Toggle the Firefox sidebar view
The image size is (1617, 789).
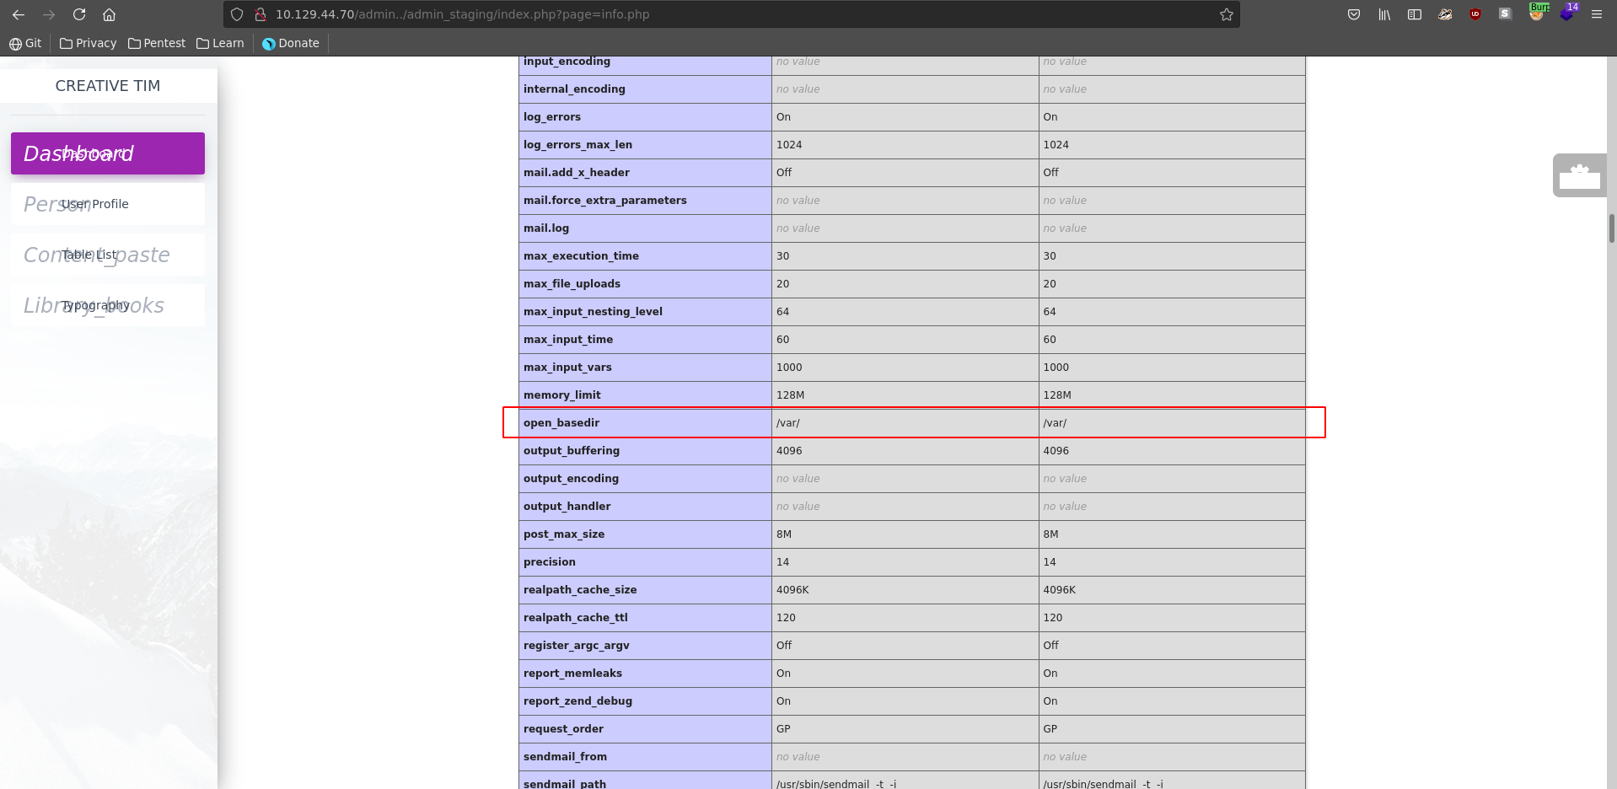point(1415,14)
